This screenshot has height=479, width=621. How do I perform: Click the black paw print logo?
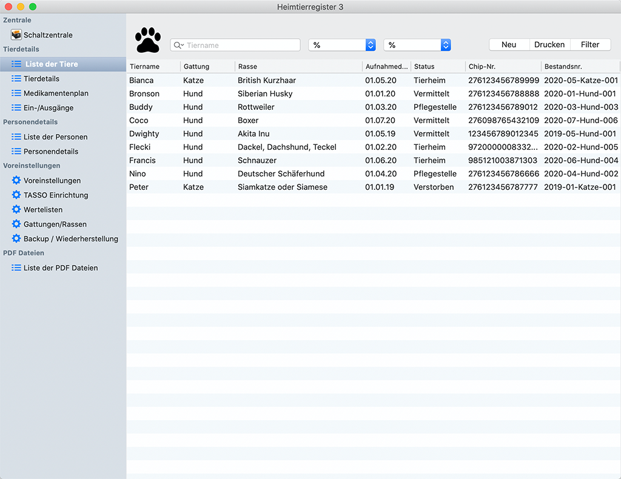[148, 40]
